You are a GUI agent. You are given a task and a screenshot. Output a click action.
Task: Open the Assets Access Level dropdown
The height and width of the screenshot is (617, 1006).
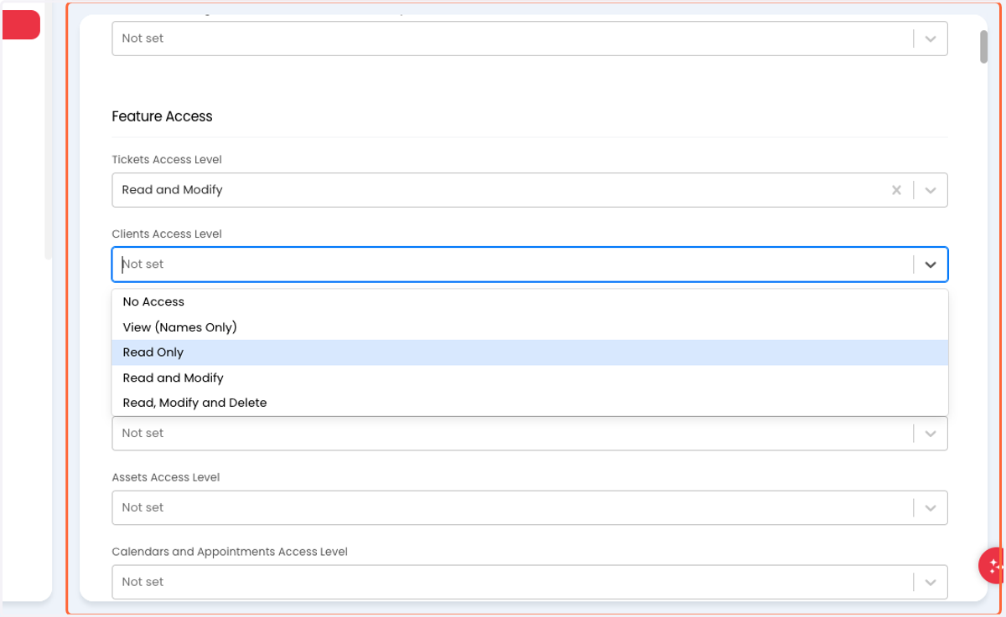click(530, 507)
